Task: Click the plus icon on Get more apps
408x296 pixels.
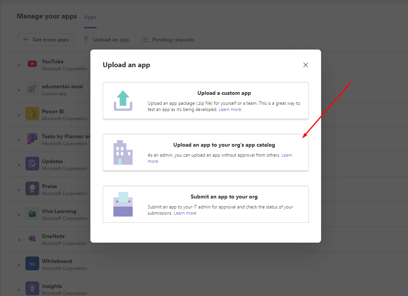Action: (25, 40)
